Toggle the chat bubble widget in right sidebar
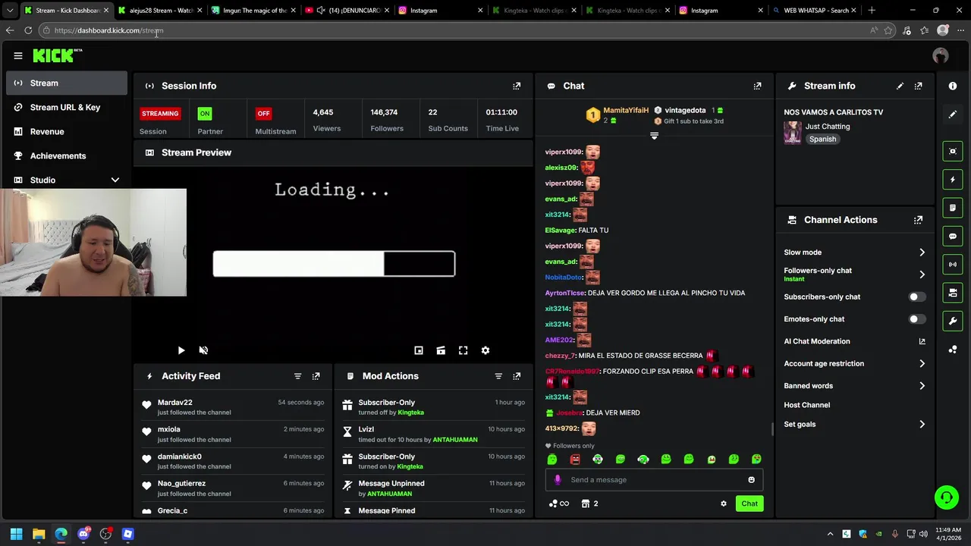Screen dimensions: 971x546 pyautogui.click(x=953, y=236)
